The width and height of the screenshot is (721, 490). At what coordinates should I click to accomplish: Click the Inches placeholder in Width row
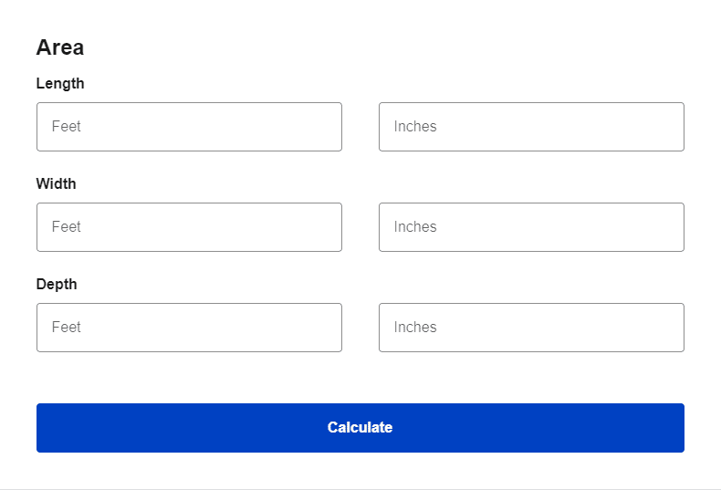415,227
